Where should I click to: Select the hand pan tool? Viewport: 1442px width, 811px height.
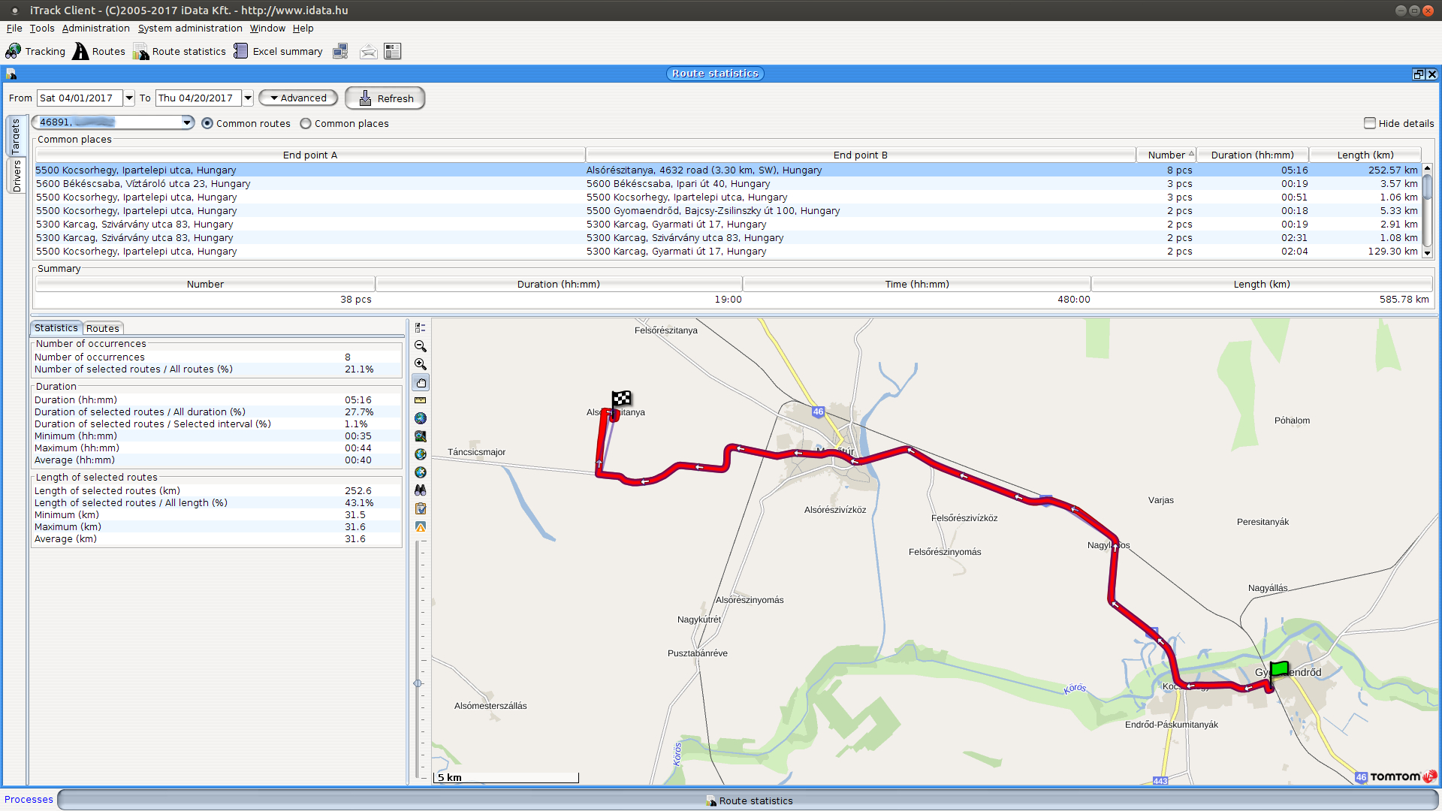(421, 383)
